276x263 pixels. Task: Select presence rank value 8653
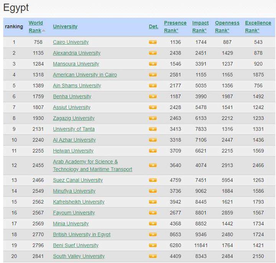point(175,235)
